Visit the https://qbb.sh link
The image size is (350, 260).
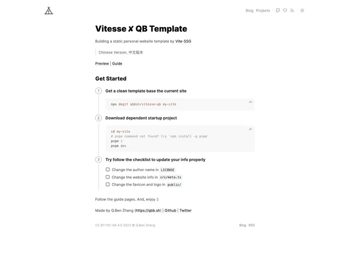click(148, 210)
